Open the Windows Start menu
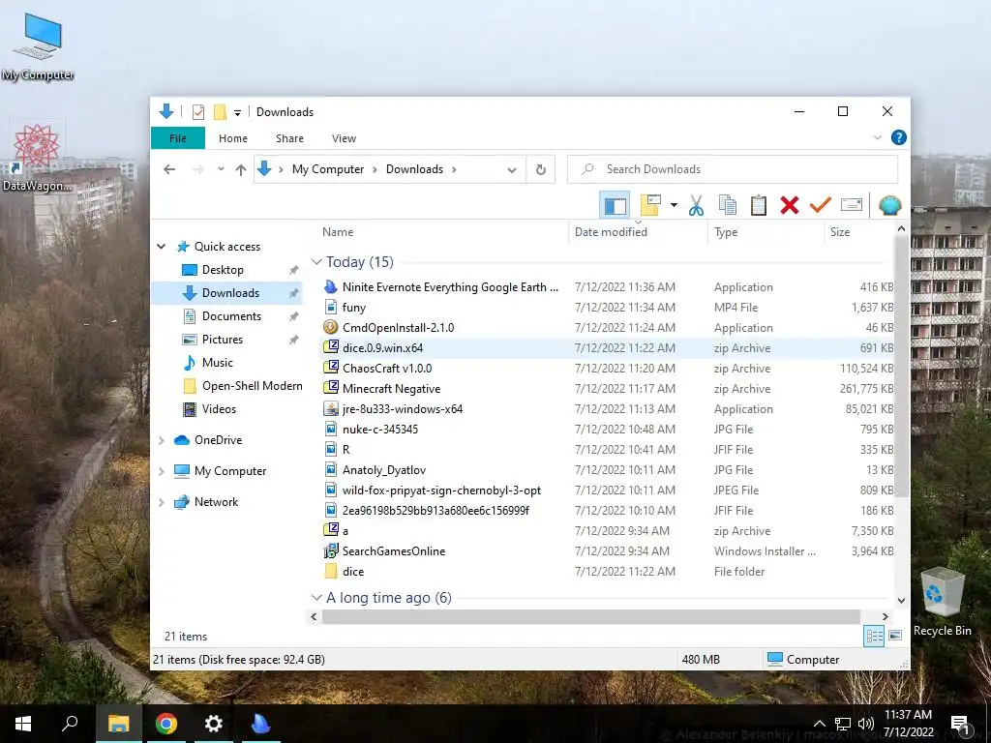Viewport: 991px width, 743px height. [23, 724]
